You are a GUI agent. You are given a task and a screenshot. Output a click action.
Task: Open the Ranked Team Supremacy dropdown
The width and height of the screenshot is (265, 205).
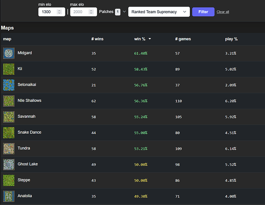[159, 12]
